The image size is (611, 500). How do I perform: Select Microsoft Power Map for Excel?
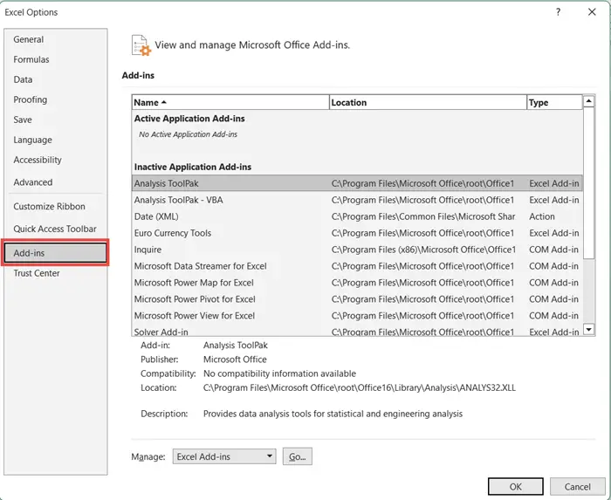(357, 283)
